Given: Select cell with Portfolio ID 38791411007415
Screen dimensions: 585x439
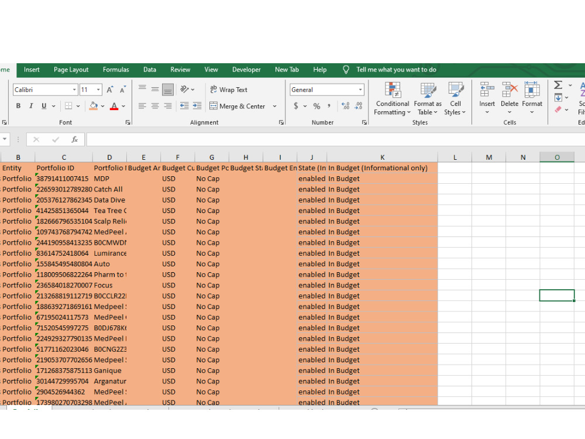Looking at the screenshot, I should pos(64,179).
